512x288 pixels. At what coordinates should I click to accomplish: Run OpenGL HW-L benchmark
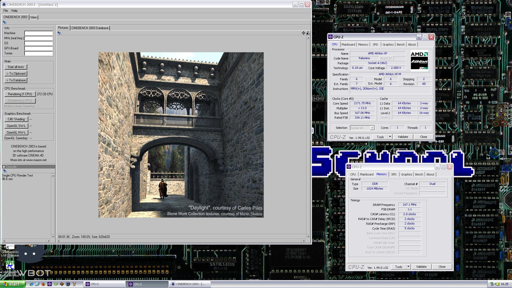click(16, 133)
